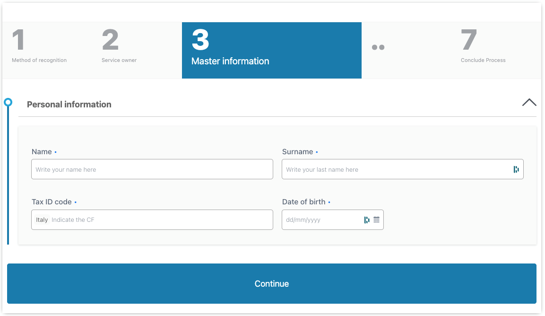Click into the Surname text field
Viewport: 545px width, 316px height.
click(x=395, y=169)
